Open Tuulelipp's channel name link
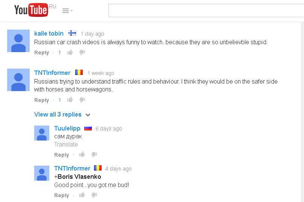Viewport: 304px width, 202px height. click(x=67, y=128)
